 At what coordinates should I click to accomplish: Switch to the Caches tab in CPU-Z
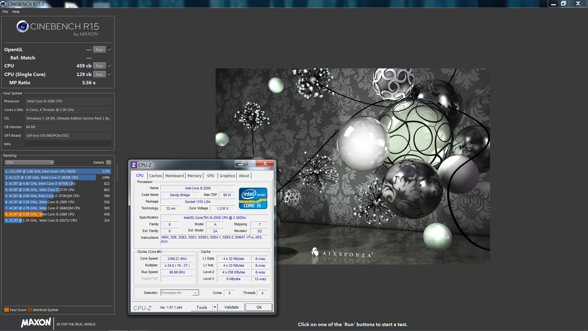[x=155, y=176]
